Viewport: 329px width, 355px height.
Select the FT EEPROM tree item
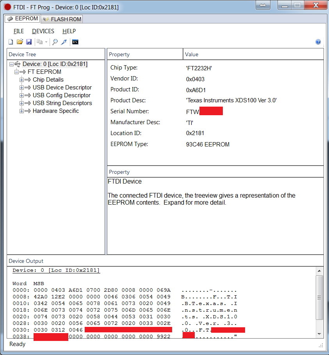click(x=44, y=72)
